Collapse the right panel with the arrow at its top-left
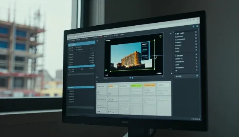 171,34
